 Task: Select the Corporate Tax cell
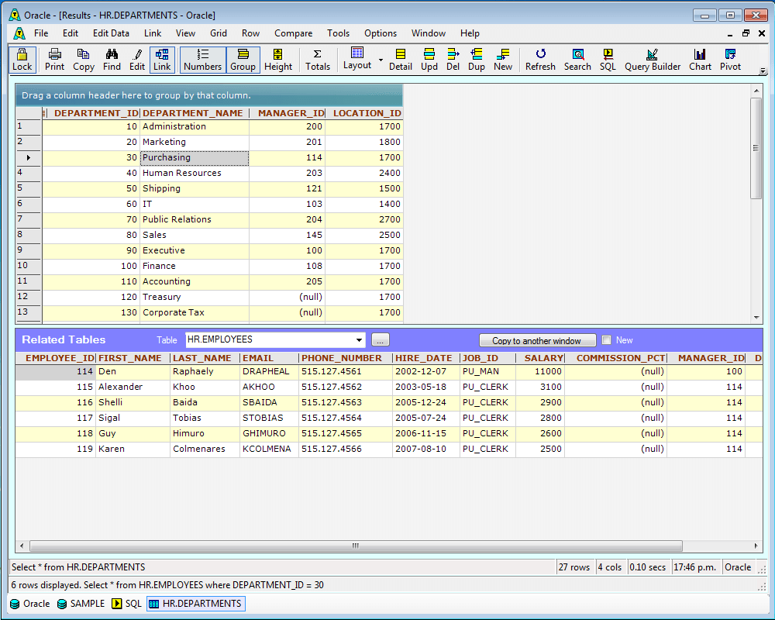[195, 312]
